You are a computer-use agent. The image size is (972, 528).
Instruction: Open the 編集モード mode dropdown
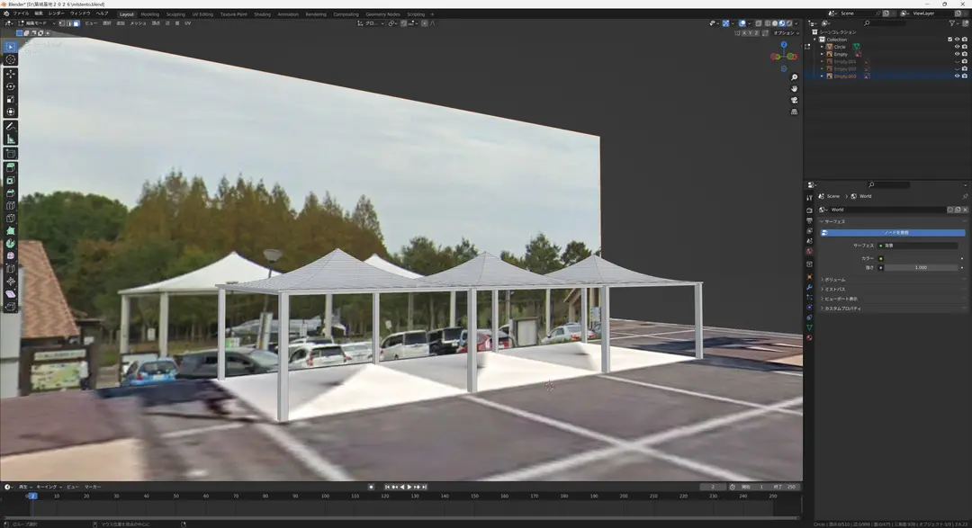(37, 23)
